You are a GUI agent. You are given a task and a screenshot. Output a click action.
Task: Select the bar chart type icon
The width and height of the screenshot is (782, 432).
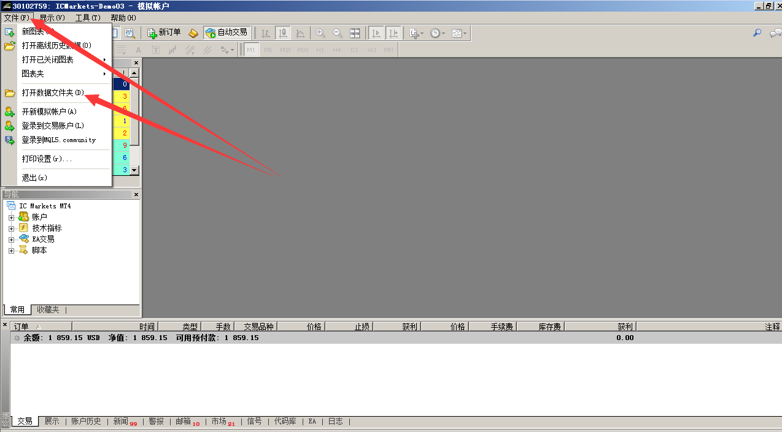click(266, 33)
